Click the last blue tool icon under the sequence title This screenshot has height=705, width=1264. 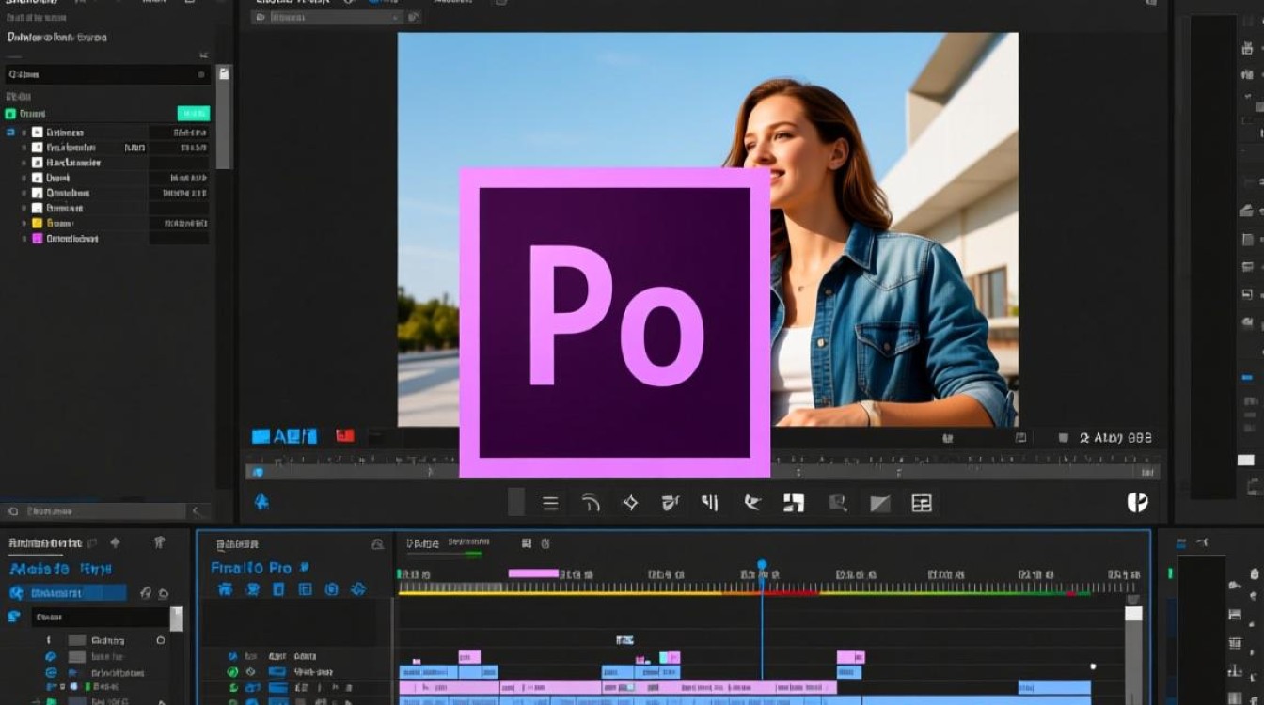point(357,589)
